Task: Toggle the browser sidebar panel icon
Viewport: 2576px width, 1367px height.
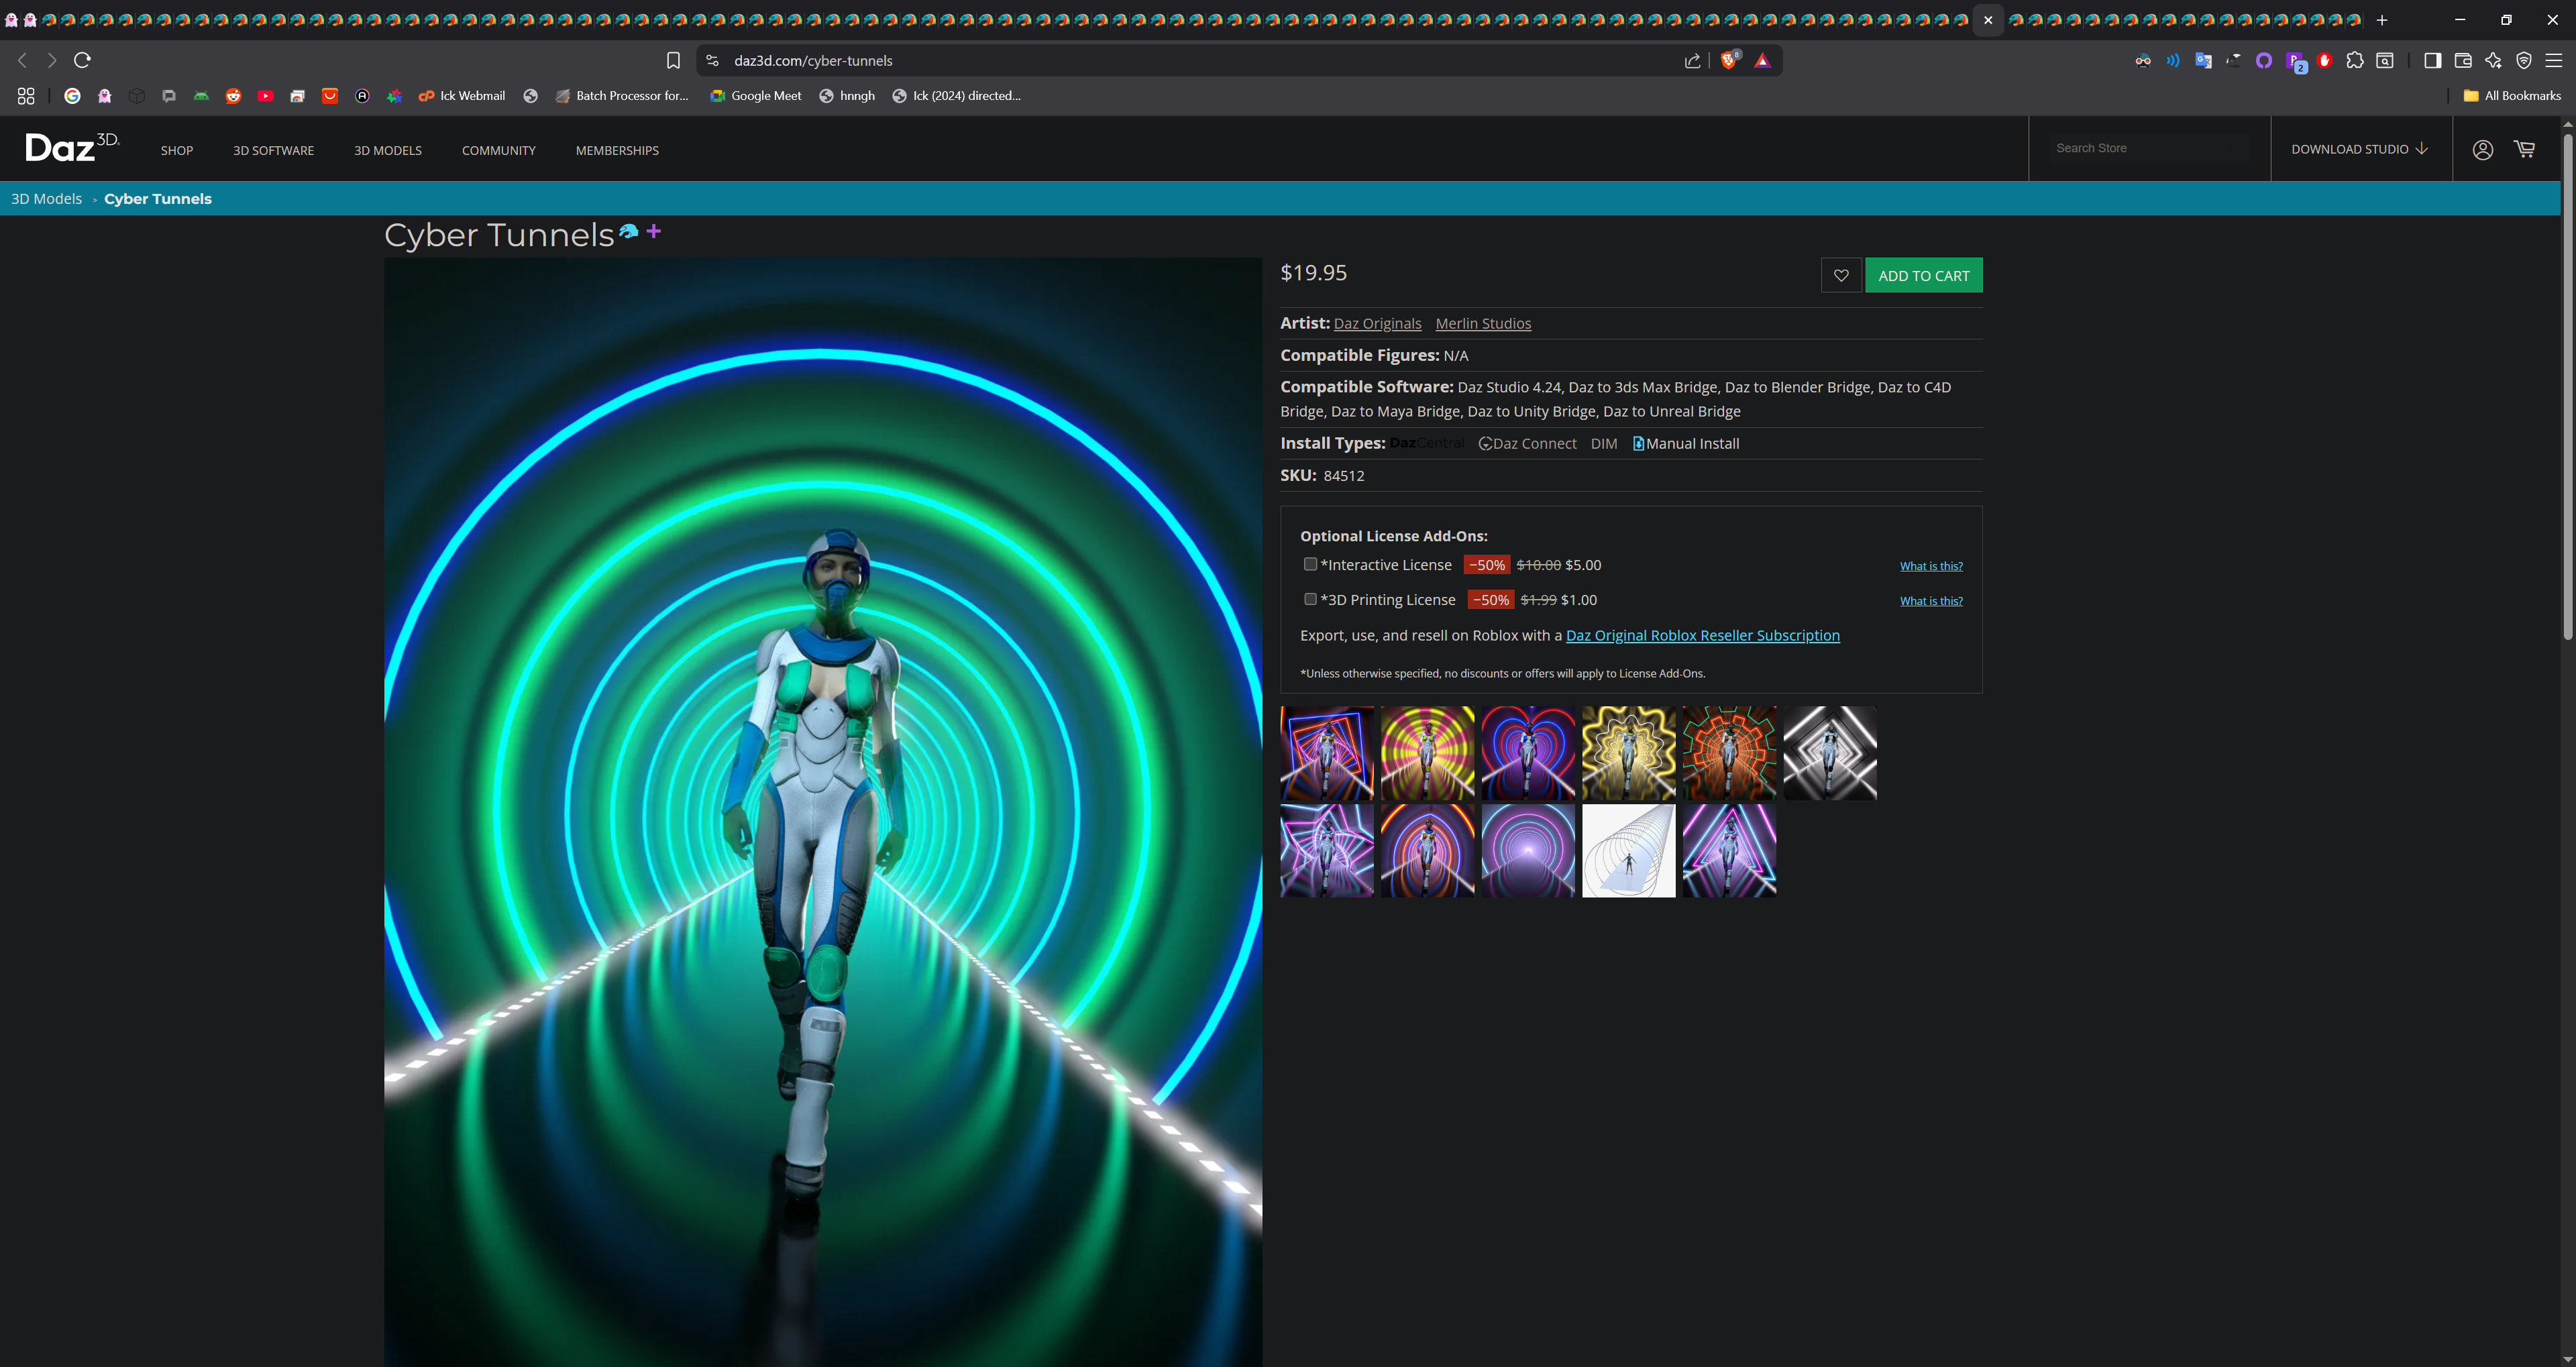Action: 2433,61
